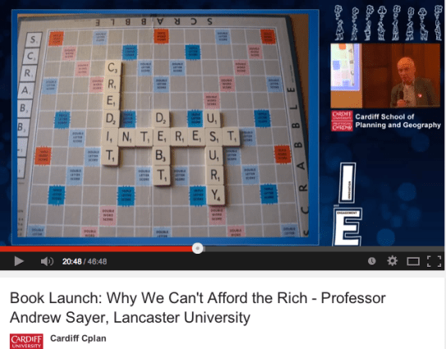Click the red progress bar scrubber handle

tap(197, 248)
